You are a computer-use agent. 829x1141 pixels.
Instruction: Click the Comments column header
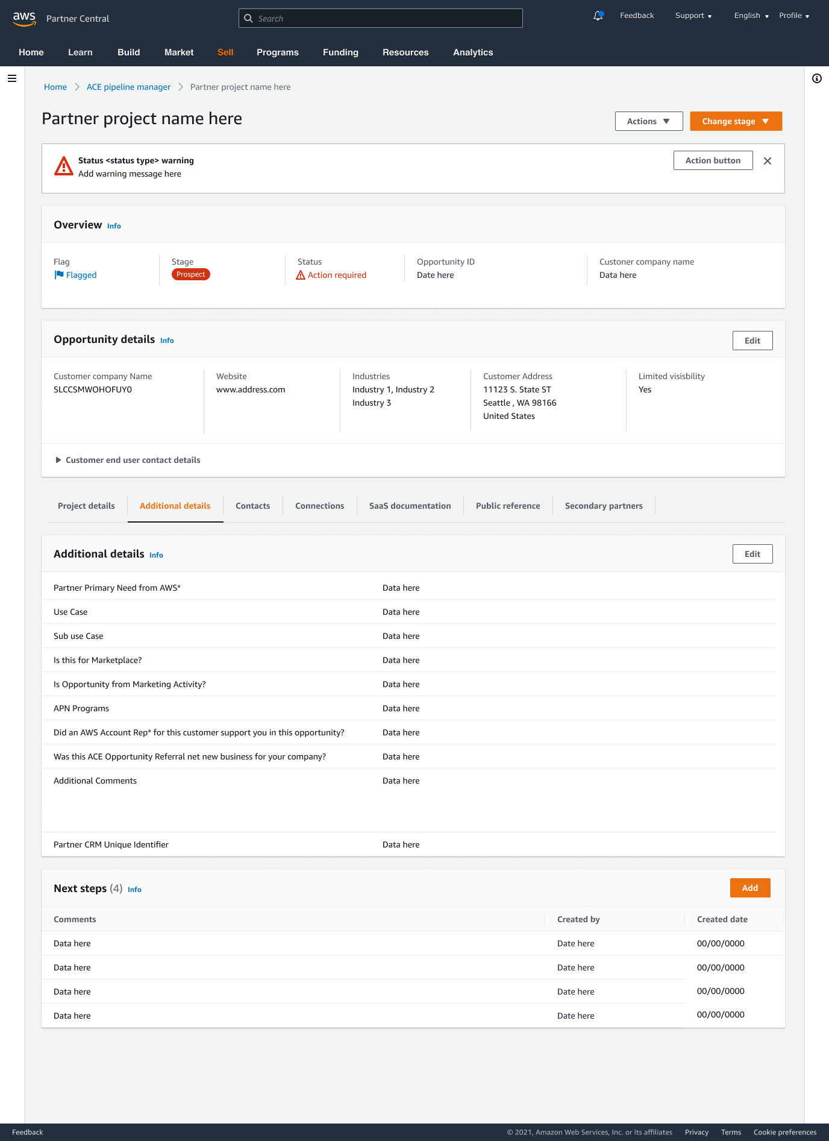pyautogui.click(x=75, y=919)
